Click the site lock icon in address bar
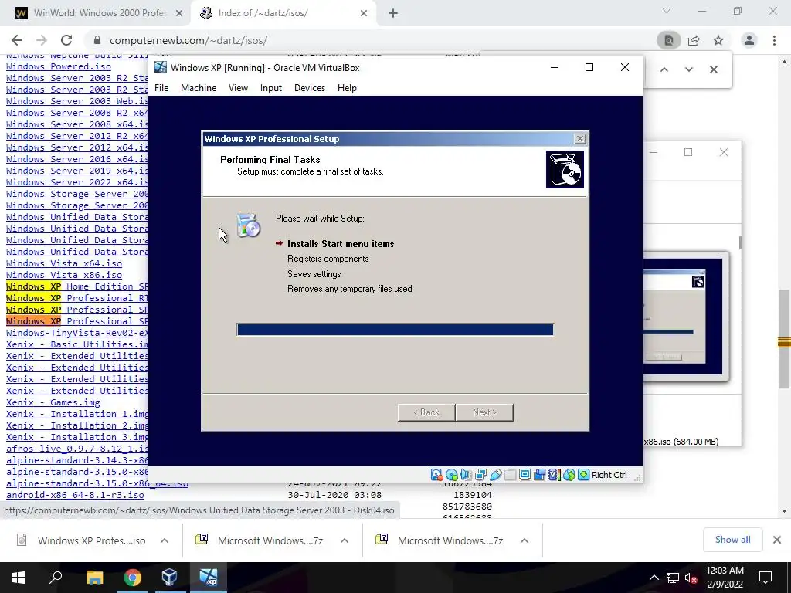Image resolution: width=791 pixels, height=593 pixels. 97,40
